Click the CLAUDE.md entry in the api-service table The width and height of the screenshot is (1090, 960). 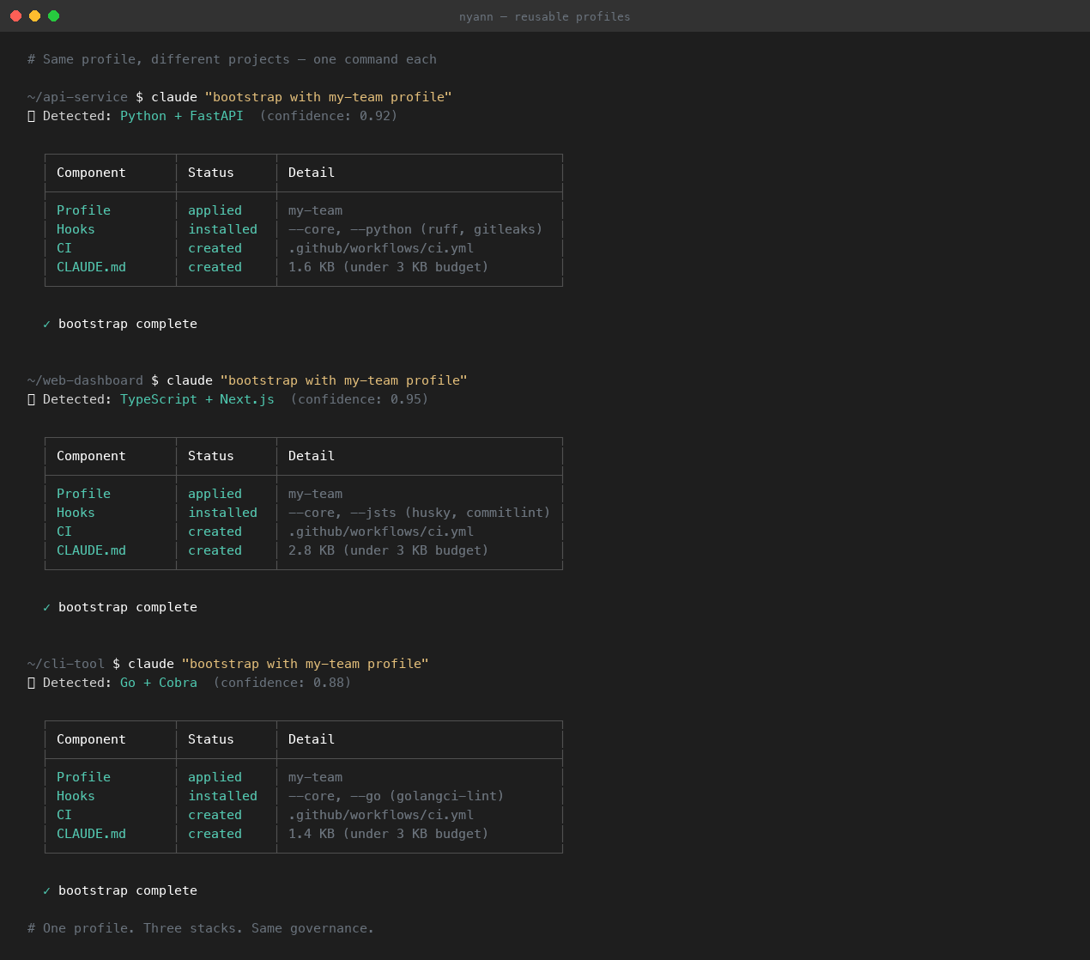91,266
